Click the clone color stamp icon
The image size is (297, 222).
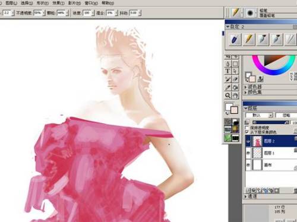click(x=260, y=79)
